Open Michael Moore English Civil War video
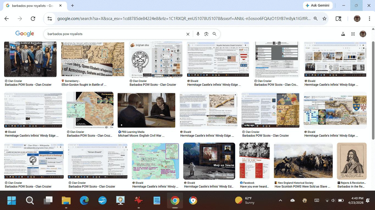Viewport: 375px width, 210px height. coord(146,110)
